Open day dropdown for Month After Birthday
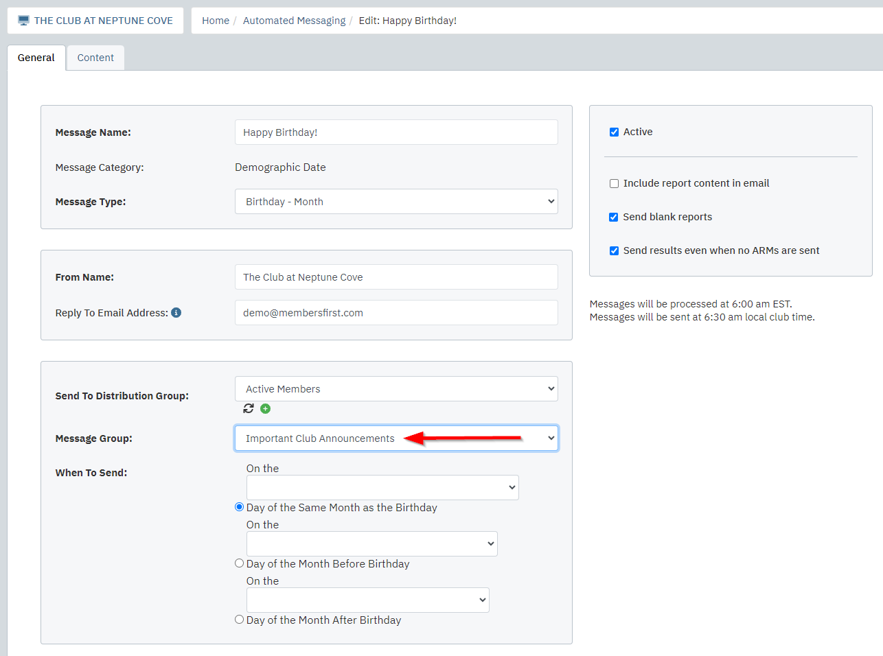Screen dimensions: 883x656 [367, 600]
